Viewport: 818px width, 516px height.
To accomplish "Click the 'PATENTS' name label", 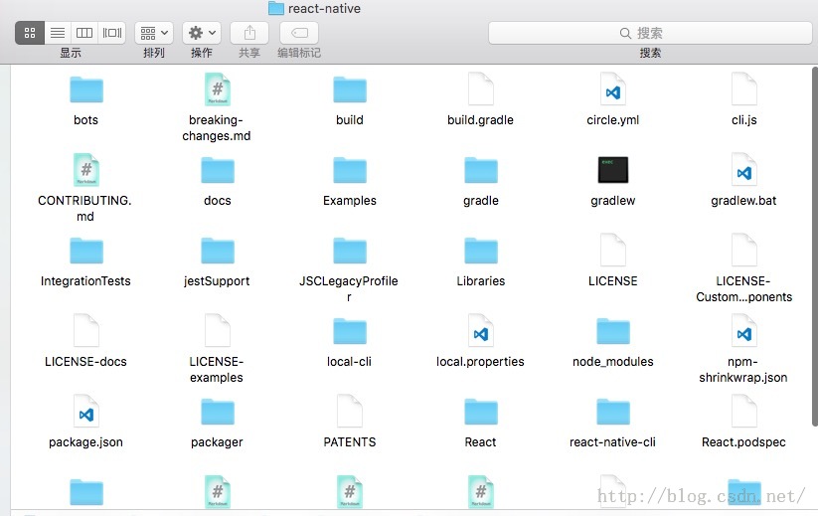I will pyautogui.click(x=350, y=442).
